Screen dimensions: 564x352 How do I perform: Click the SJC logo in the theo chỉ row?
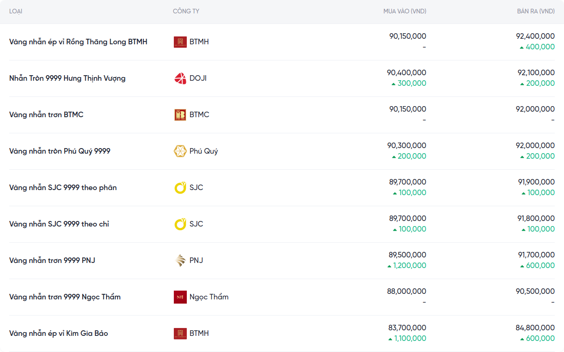pyautogui.click(x=180, y=224)
